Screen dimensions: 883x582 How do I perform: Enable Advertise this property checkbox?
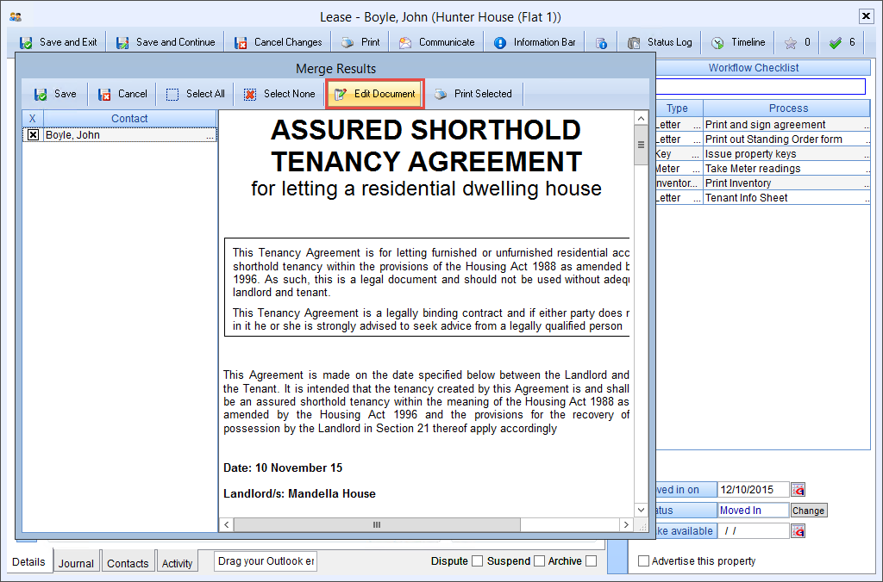pos(643,561)
